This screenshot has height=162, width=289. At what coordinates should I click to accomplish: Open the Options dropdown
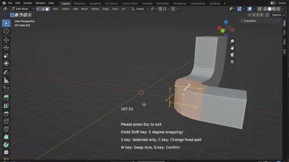(278, 15)
